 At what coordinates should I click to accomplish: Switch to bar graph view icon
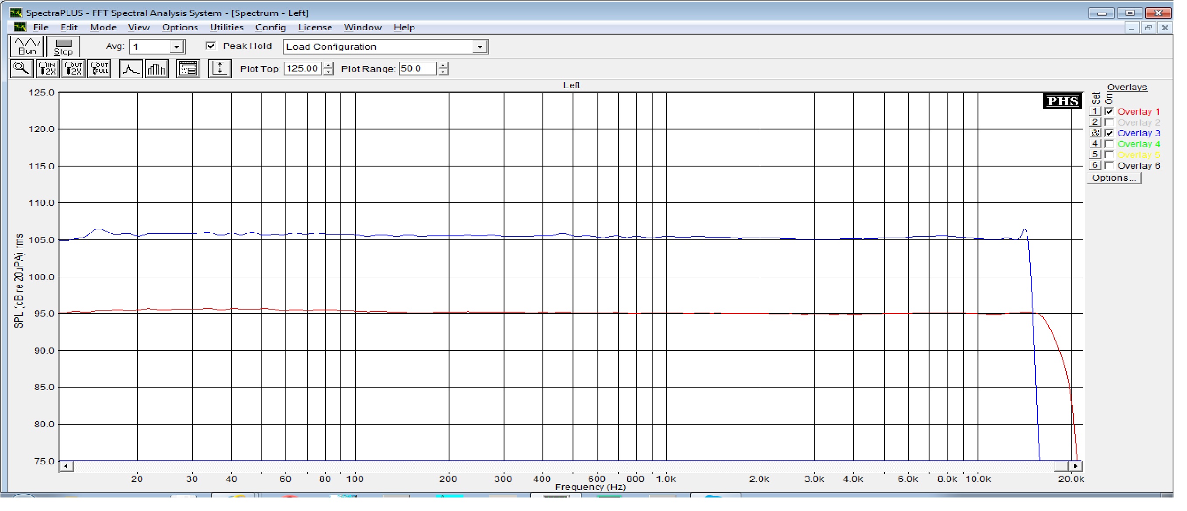[x=157, y=68]
